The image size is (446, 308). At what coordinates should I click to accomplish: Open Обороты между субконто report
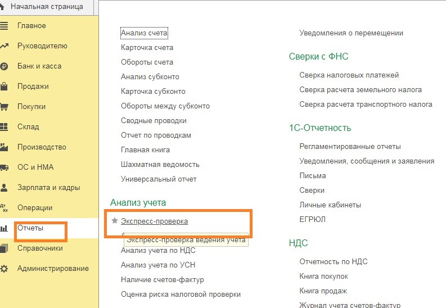coord(165,106)
